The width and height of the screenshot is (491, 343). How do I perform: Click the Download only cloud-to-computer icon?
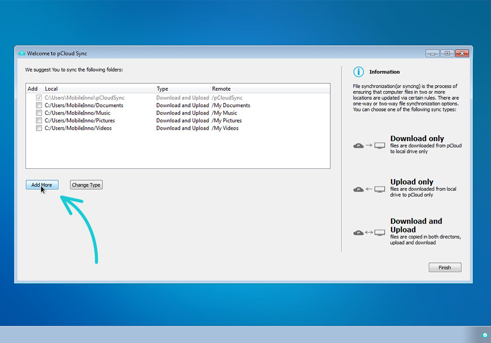369,145
